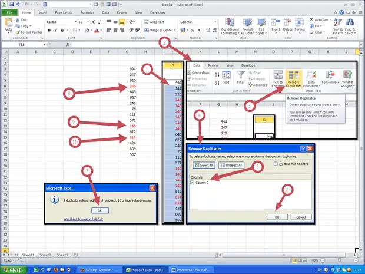Screen dimensions: 365x274
Task: Switch to the Formulas ribbon tab
Action: tap(87, 12)
